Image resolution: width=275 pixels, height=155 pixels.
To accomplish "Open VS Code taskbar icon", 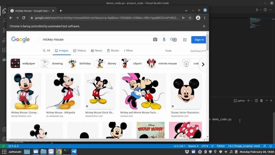I will (x=74, y=152).
